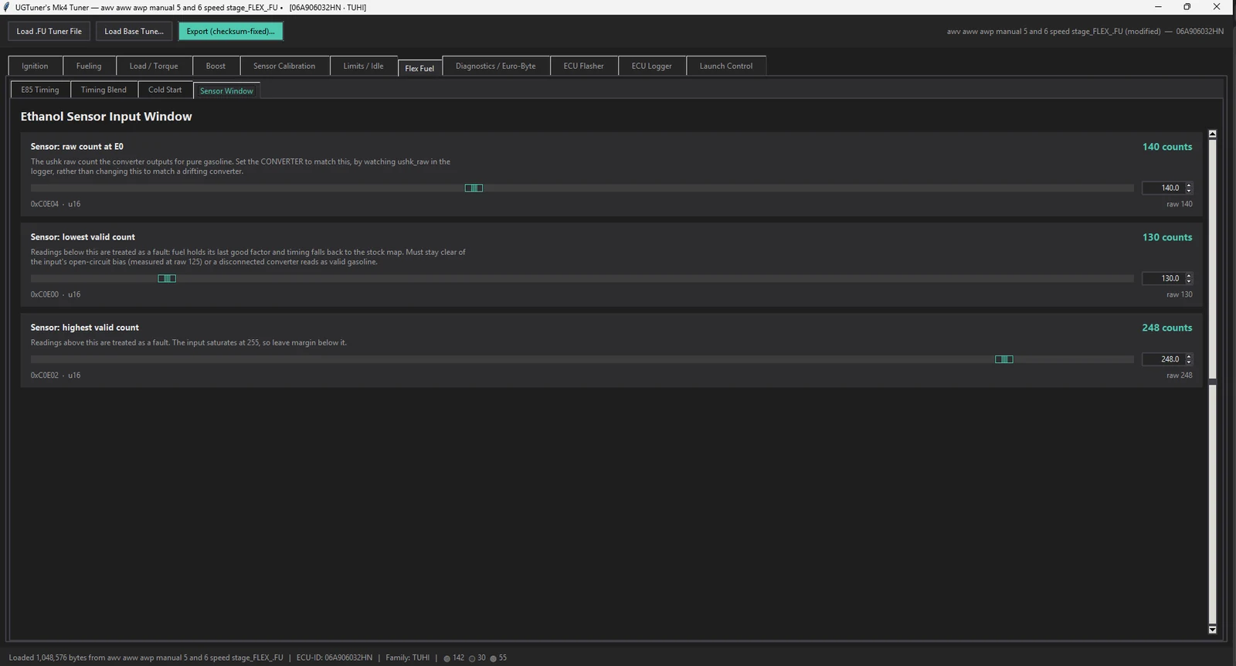Open the Load / Torque tab

tap(154, 66)
